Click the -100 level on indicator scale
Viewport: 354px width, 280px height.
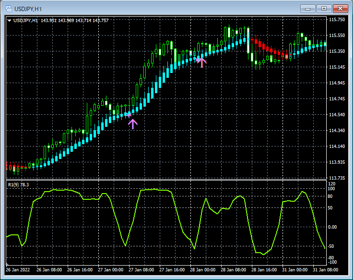(332, 262)
